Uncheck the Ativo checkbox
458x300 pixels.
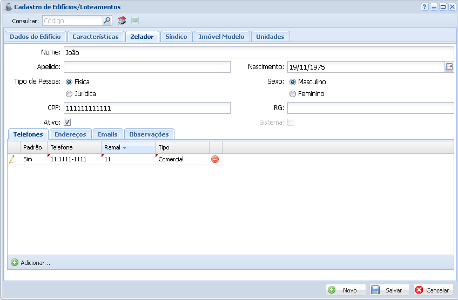[68, 122]
